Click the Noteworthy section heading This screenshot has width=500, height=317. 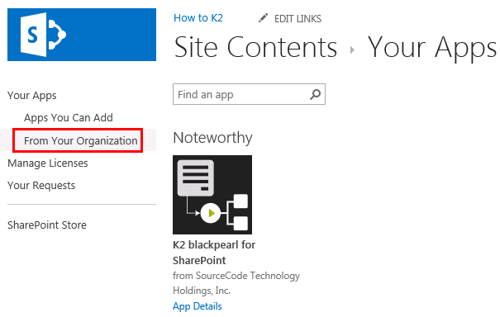212,138
